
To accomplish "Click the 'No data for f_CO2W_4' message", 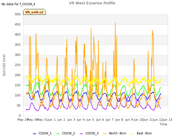I will click(x=18, y=4).
